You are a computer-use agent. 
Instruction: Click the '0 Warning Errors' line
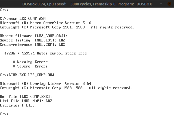pyautogui.click(x=30, y=62)
